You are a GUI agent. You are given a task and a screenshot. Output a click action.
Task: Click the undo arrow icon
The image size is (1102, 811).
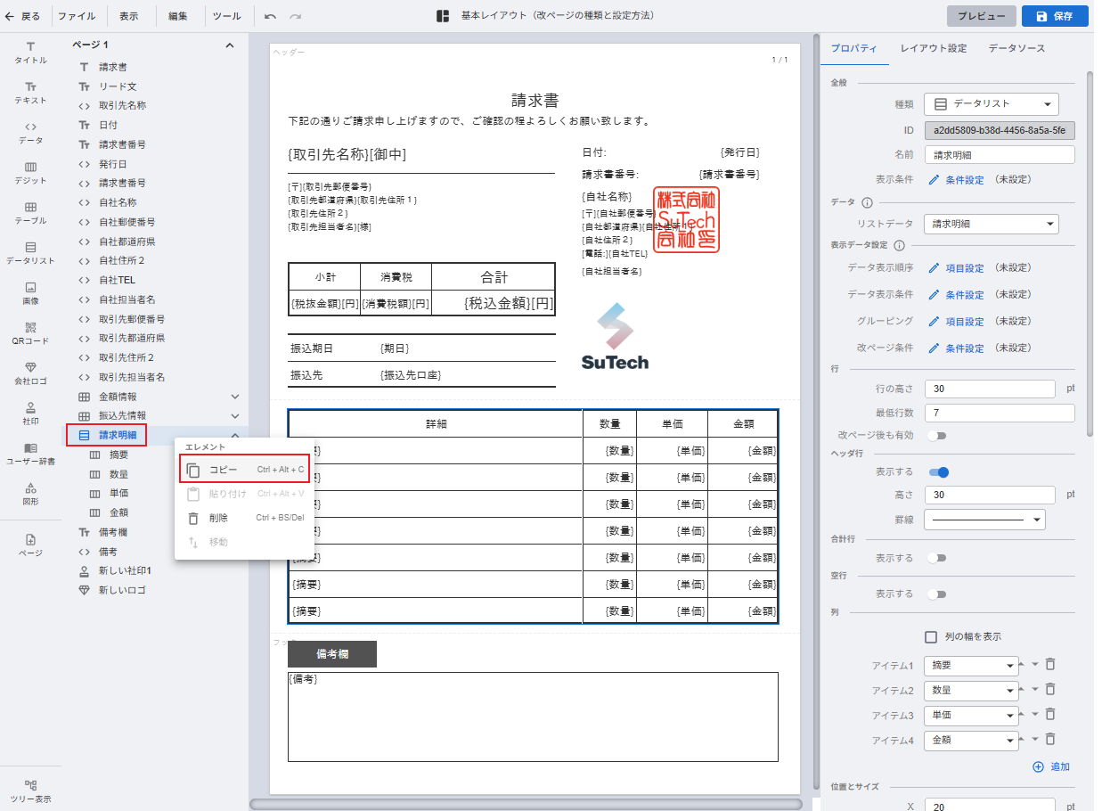[271, 16]
